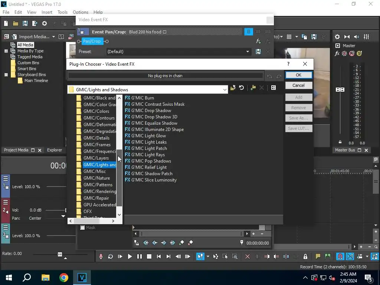Viewport: 380px width, 285px height.
Task: Open Master bus settings gear
Action: (337, 37)
